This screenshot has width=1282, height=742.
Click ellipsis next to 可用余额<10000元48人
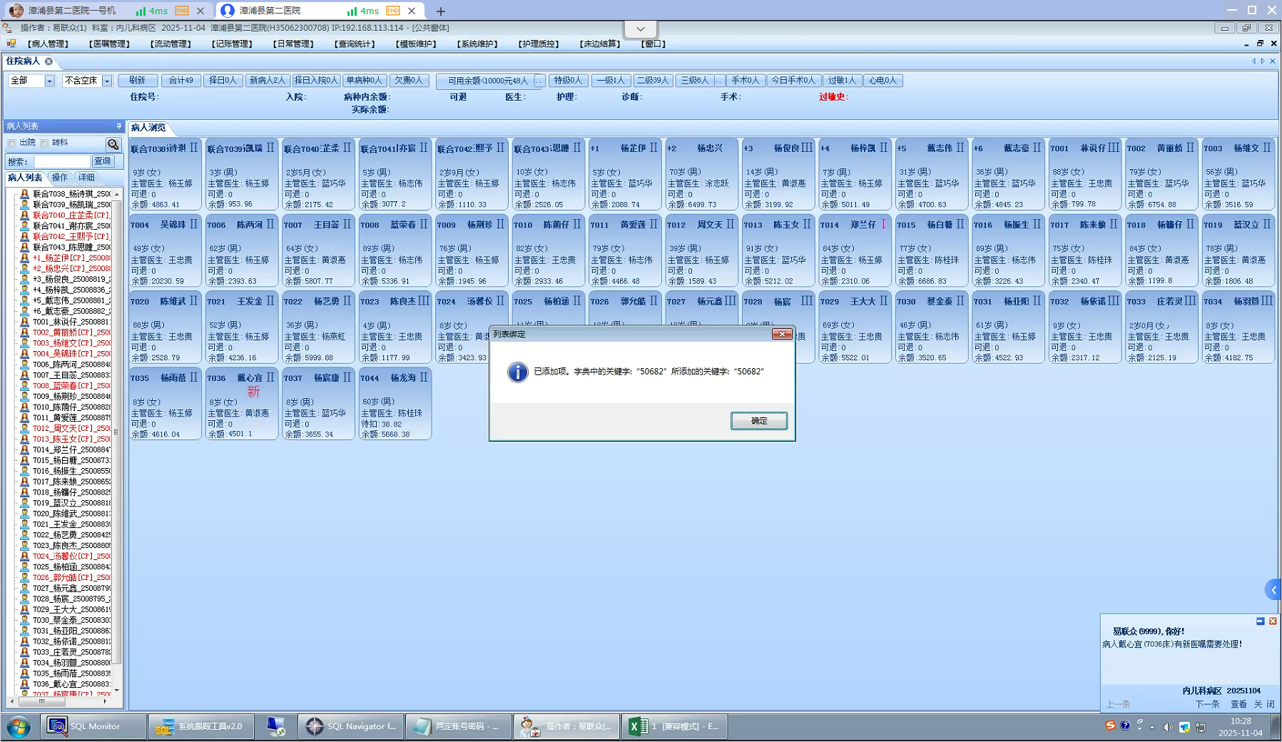(x=539, y=81)
